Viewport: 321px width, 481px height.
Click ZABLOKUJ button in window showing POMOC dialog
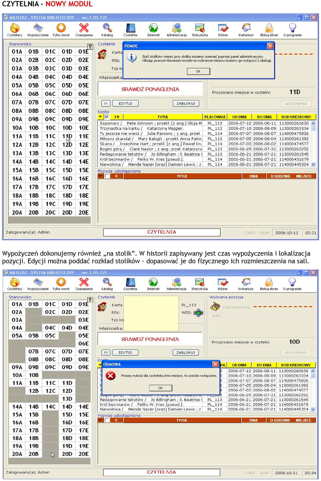pos(186,104)
